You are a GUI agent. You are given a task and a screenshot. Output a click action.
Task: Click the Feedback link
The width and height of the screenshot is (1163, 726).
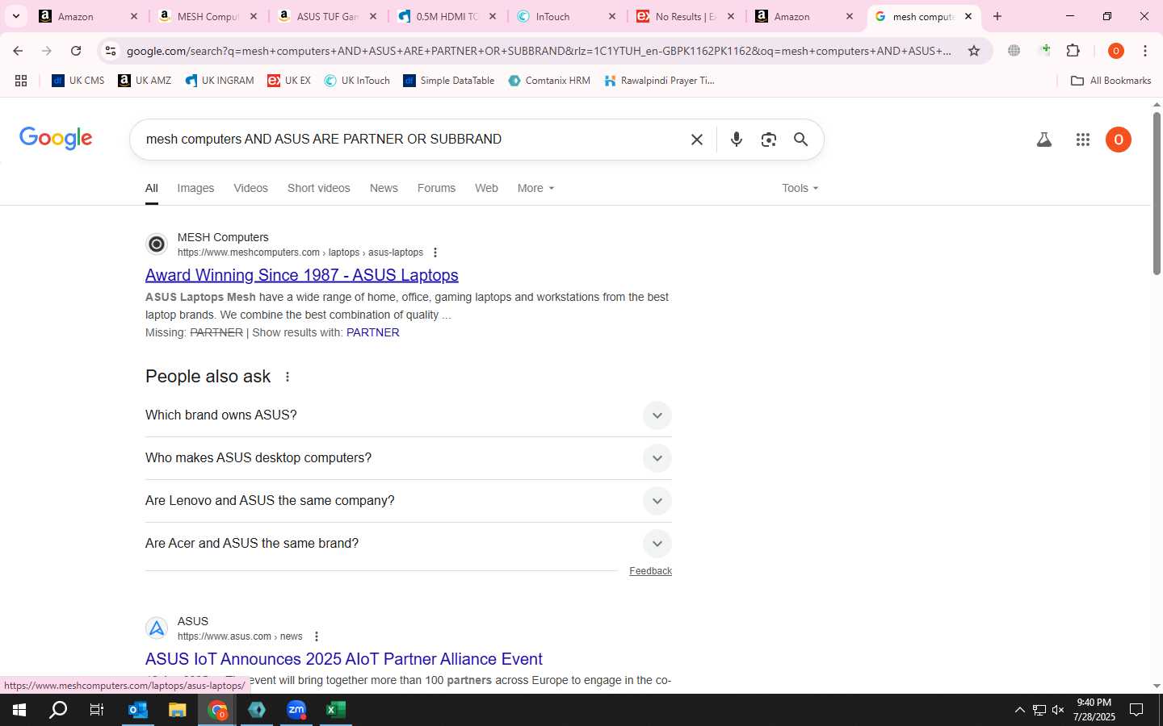pyautogui.click(x=650, y=571)
